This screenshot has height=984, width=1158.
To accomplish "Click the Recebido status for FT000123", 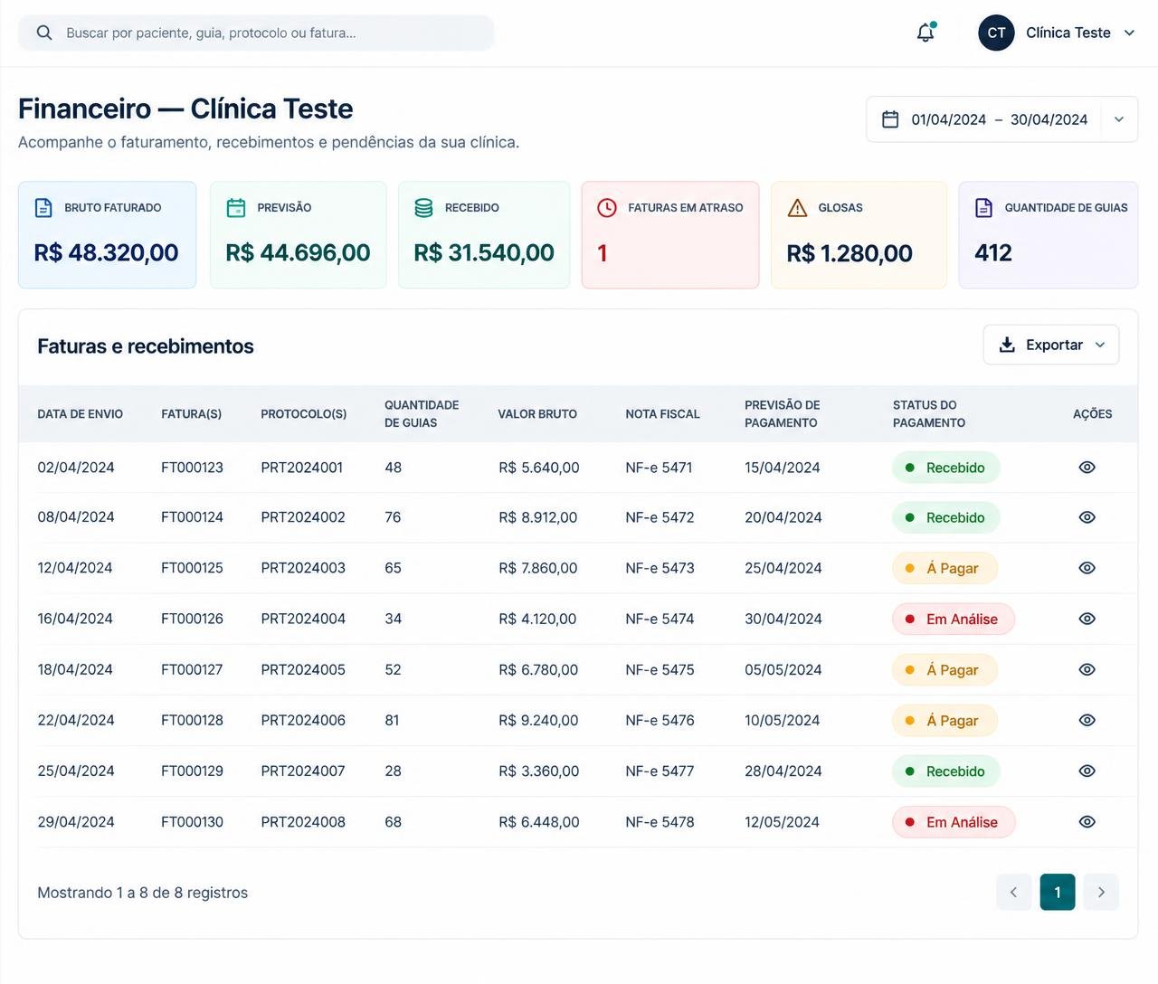I will (946, 468).
